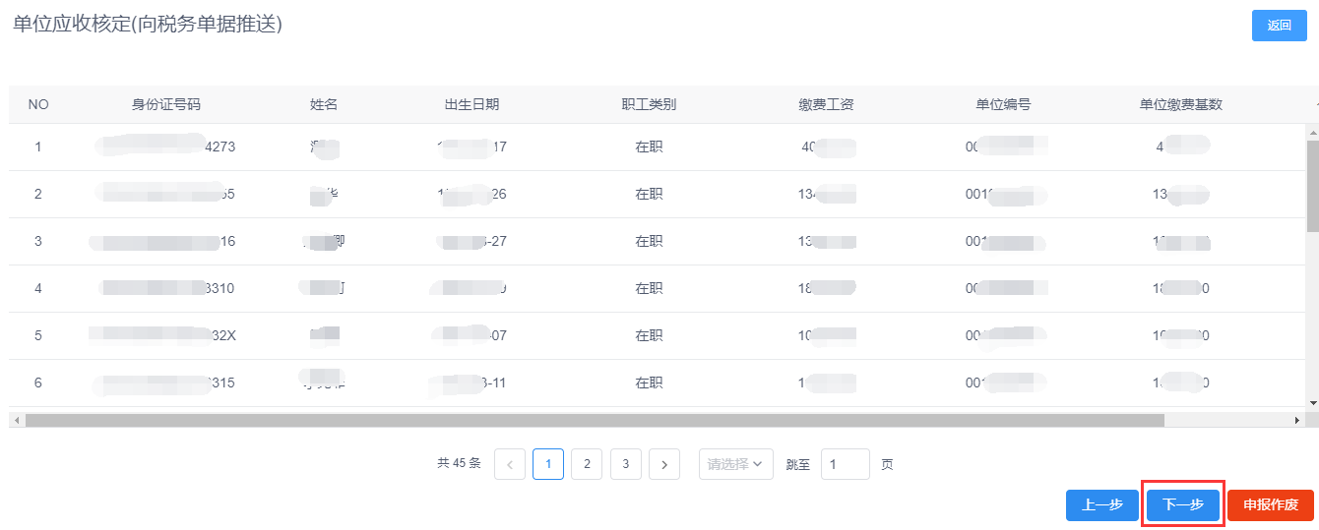Image resolution: width=1319 pixels, height=530 pixels.
Task: Click the horizontal scrollbar thumb
Action: [591, 420]
